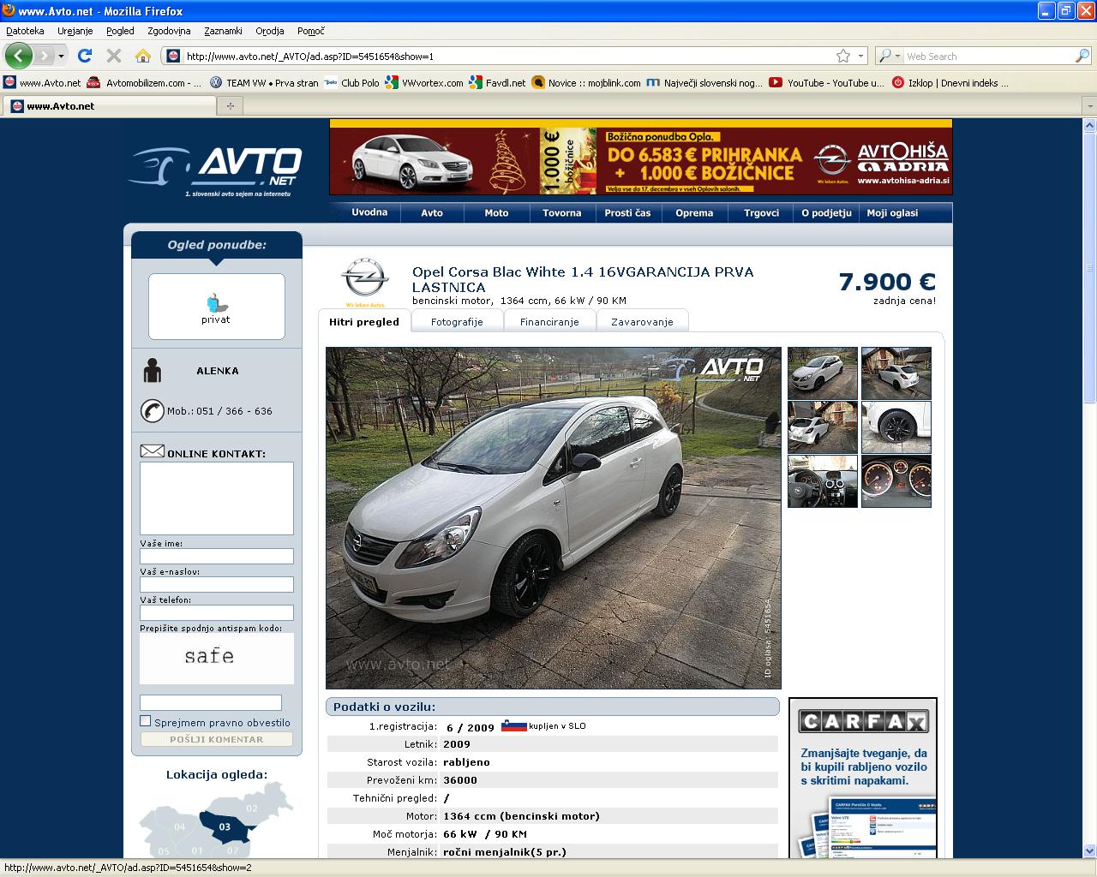Screen dimensions: 1097x877
Task: Open the Zgodovina menu
Action: click(169, 31)
